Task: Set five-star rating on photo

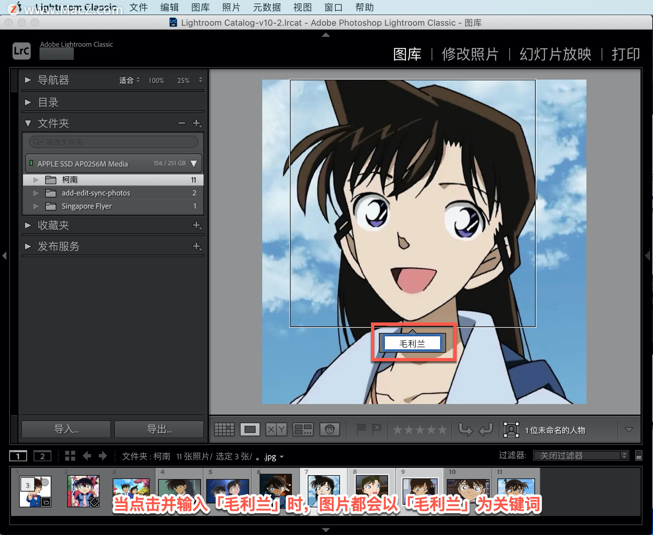Action: [x=442, y=430]
